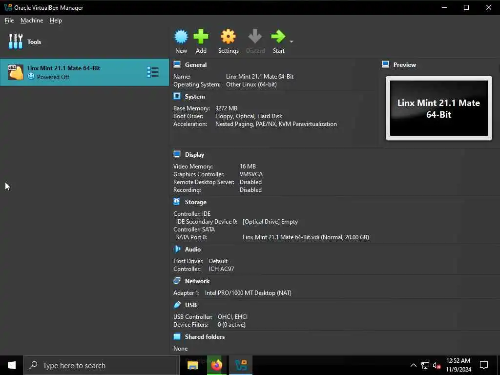Screen dimensions: 500x375
Task: Open the Help menu
Action: pos(56,21)
